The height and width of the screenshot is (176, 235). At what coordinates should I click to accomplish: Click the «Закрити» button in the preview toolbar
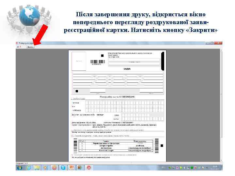tap(30, 47)
